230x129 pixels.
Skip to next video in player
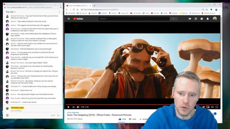click(x=73, y=107)
